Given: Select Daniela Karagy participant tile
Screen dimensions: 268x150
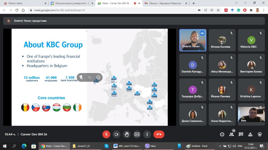Looking at the screenshot, I should tap(193, 65).
